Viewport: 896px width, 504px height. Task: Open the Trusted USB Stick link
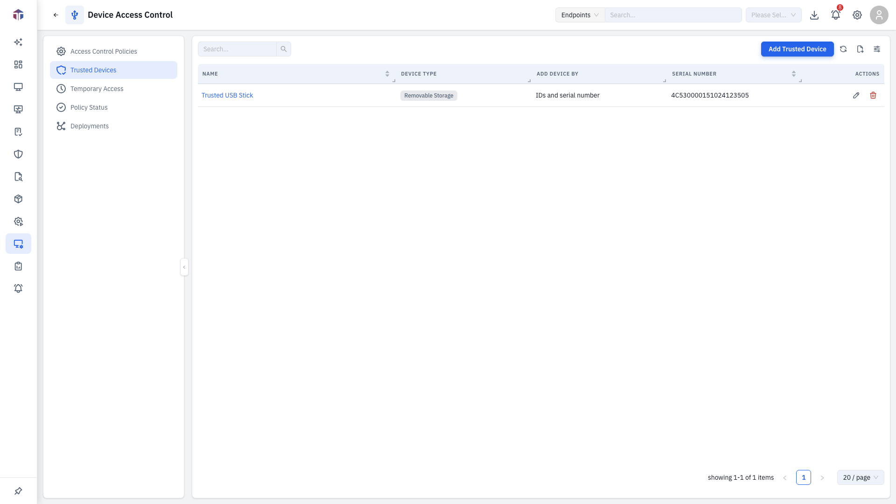tap(227, 95)
